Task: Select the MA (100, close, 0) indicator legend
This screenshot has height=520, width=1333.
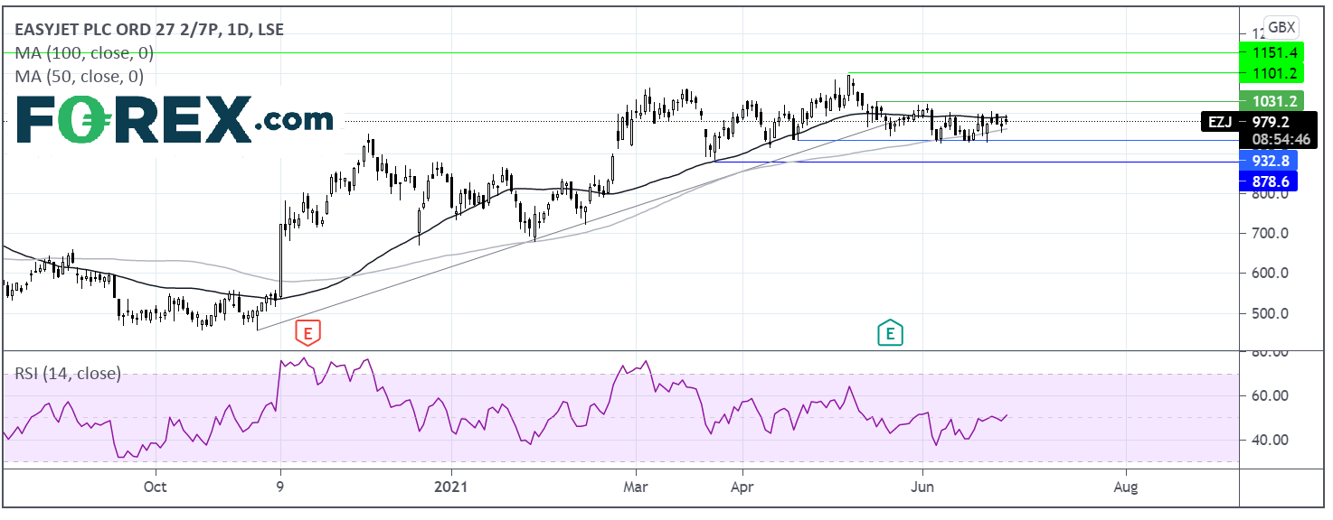Action: click(79, 53)
